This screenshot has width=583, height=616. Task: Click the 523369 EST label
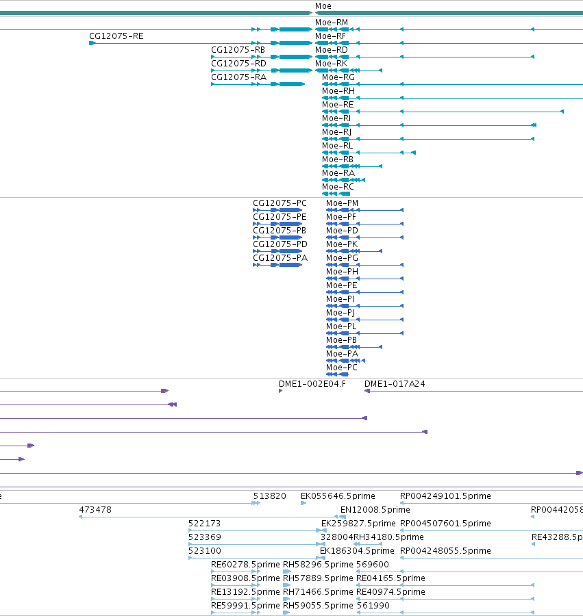[x=204, y=537]
